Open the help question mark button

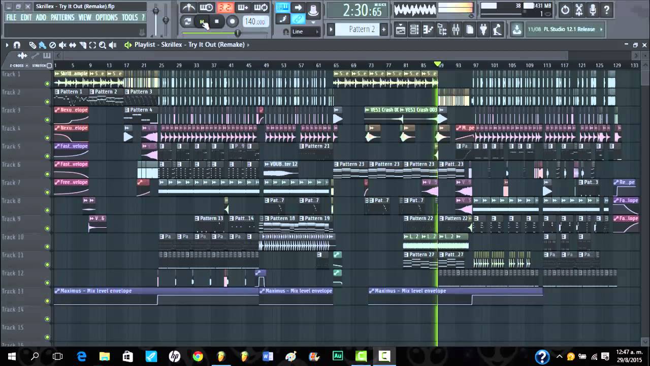(606, 10)
